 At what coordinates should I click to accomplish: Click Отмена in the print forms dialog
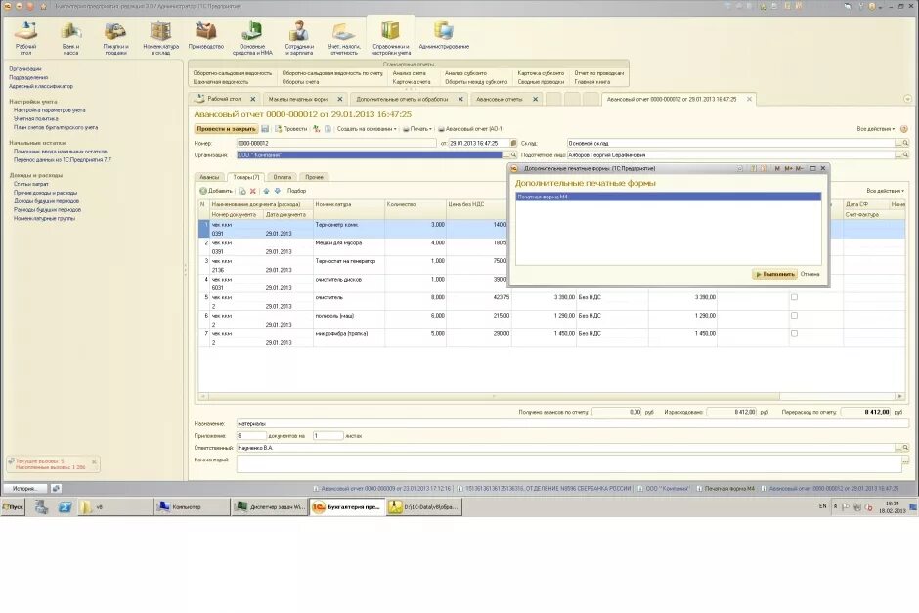pos(810,274)
